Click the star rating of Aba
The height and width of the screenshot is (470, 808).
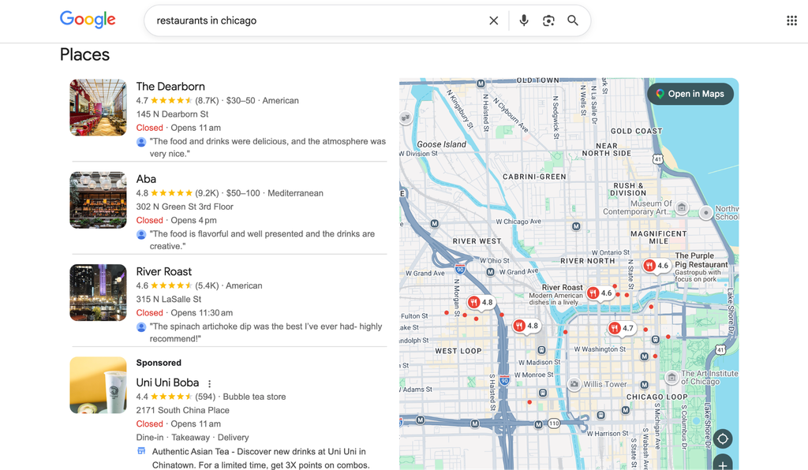tap(171, 193)
